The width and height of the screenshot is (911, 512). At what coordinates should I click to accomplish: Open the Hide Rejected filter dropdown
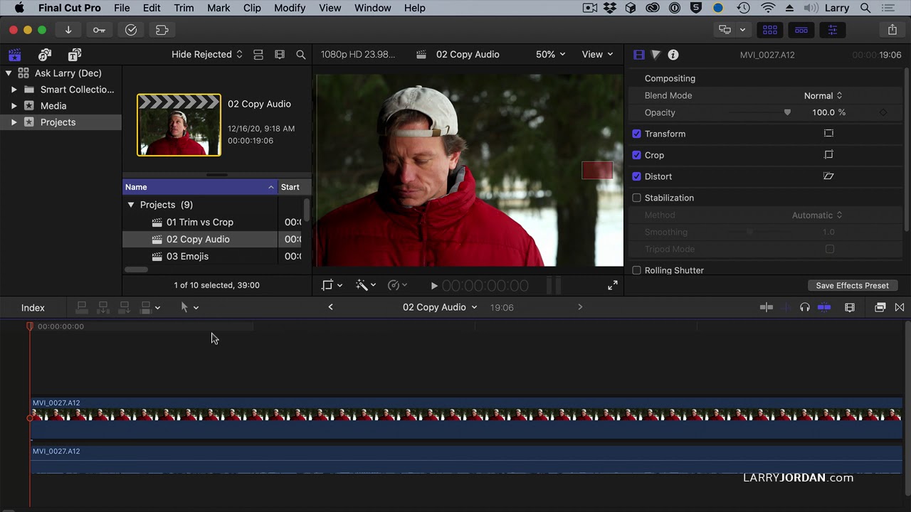[x=207, y=55]
